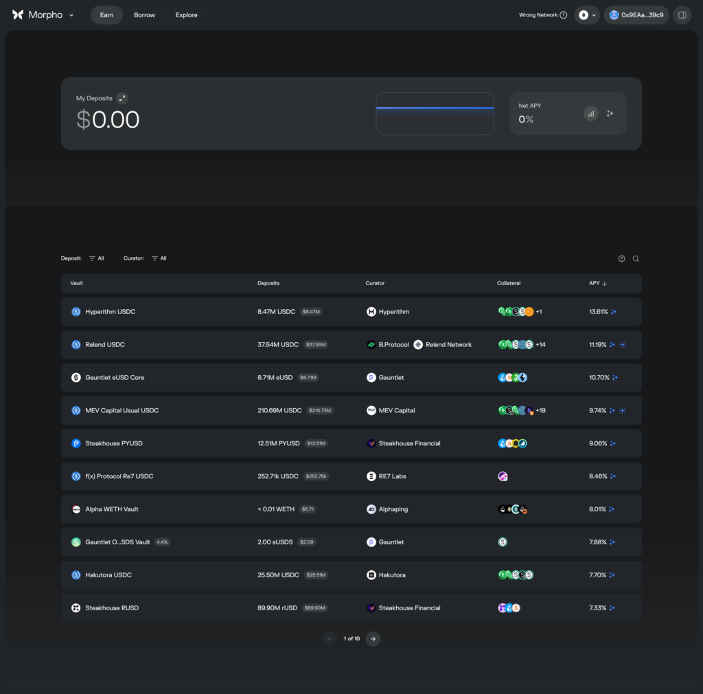Open the Deposit filter set to All
This screenshot has width=703, height=694.
tap(96, 258)
